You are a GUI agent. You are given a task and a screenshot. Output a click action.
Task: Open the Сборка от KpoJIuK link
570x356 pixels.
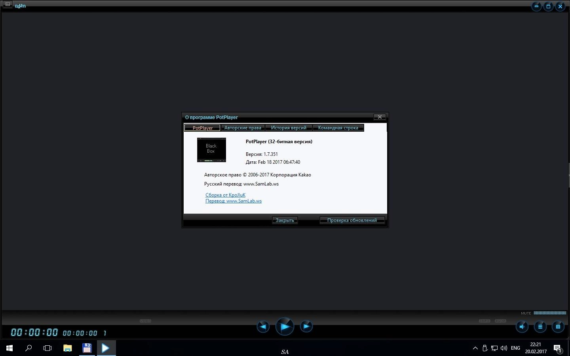(x=225, y=195)
